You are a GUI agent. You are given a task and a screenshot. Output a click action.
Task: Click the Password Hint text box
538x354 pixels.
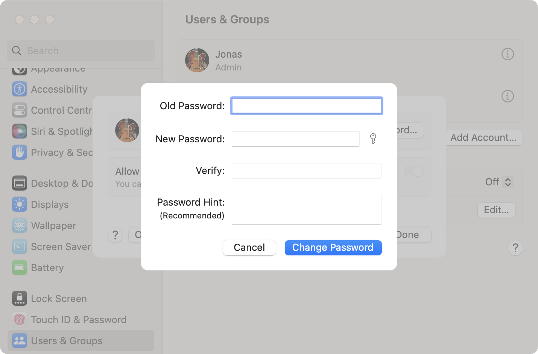pos(306,209)
